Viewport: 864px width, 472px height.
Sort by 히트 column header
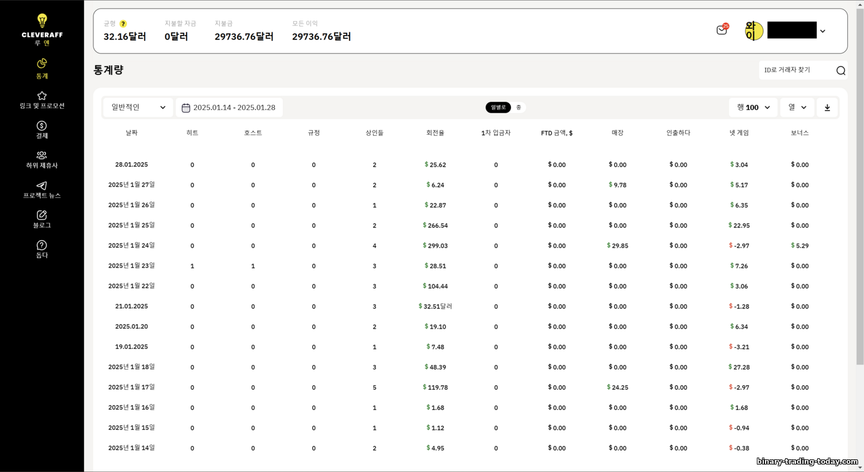(x=192, y=133)
